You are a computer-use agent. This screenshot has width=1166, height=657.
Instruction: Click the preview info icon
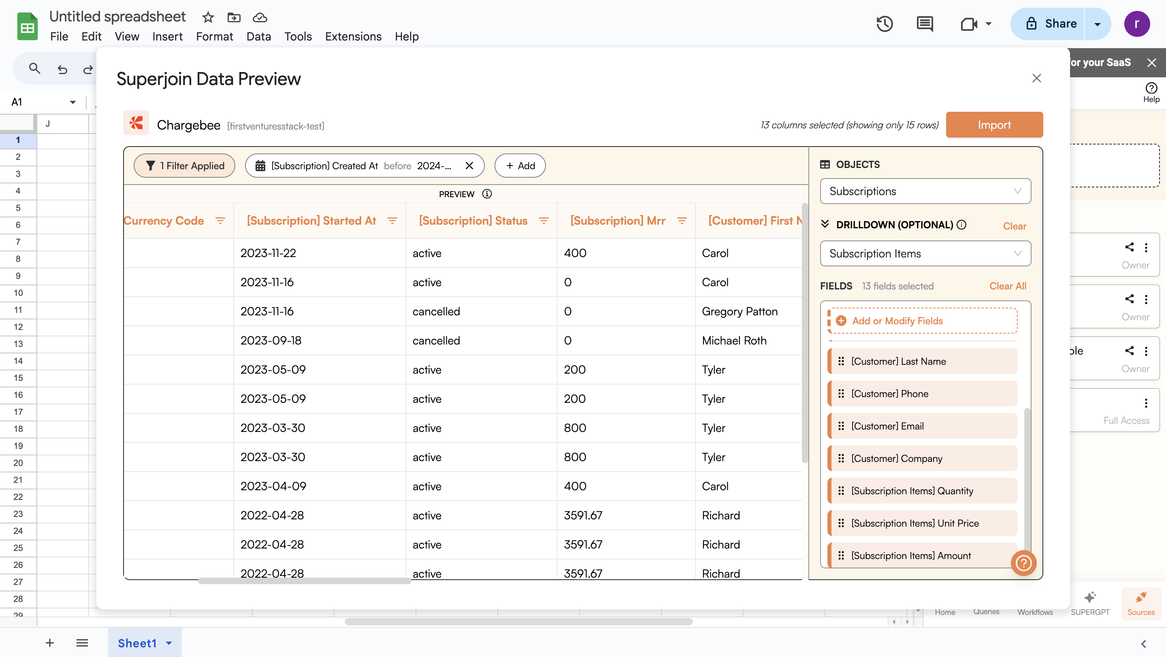pos(487,193)
